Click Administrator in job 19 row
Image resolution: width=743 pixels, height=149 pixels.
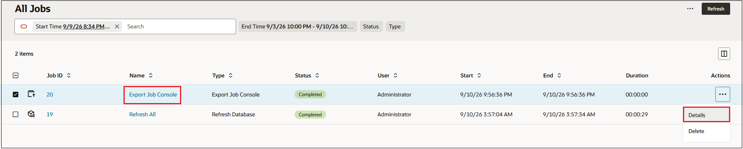coord(394,114)
